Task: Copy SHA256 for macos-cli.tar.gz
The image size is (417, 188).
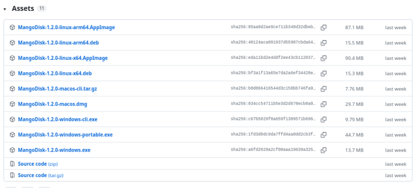Action: click(323, 89)
